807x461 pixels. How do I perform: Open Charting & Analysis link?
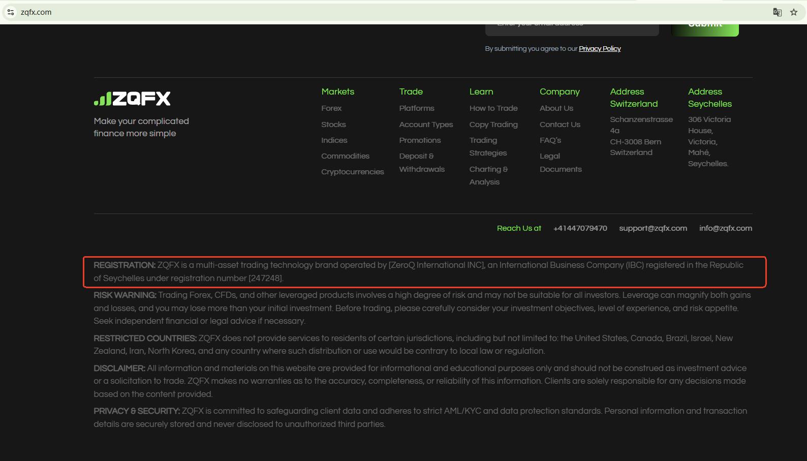[488, 175]
